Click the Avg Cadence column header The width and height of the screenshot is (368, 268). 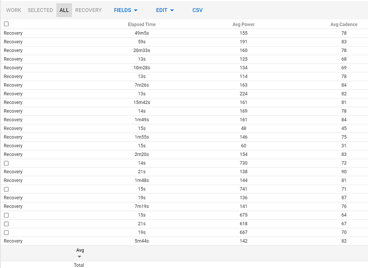point(344,25)
